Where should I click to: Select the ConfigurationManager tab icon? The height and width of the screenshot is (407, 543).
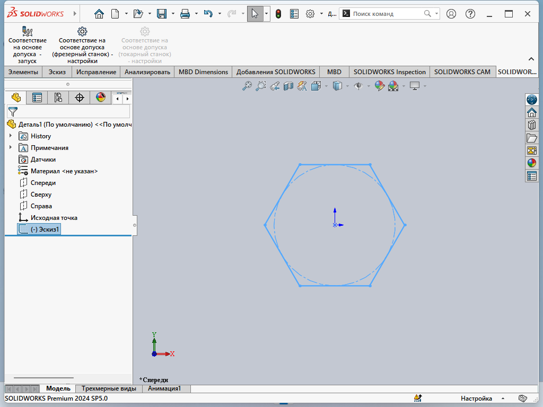[58, 98]
